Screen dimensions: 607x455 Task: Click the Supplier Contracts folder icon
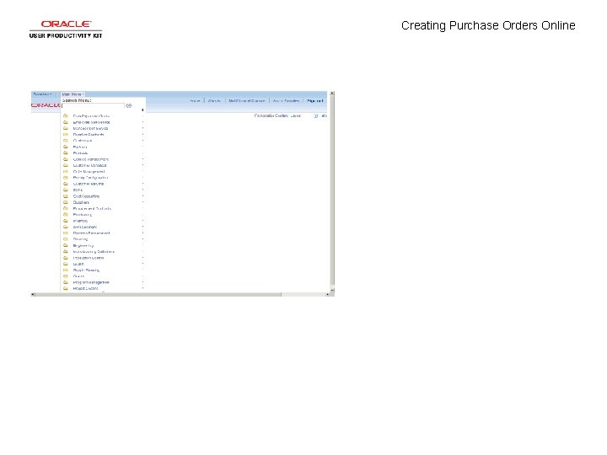pyautogui.click(x=66, y=134)
